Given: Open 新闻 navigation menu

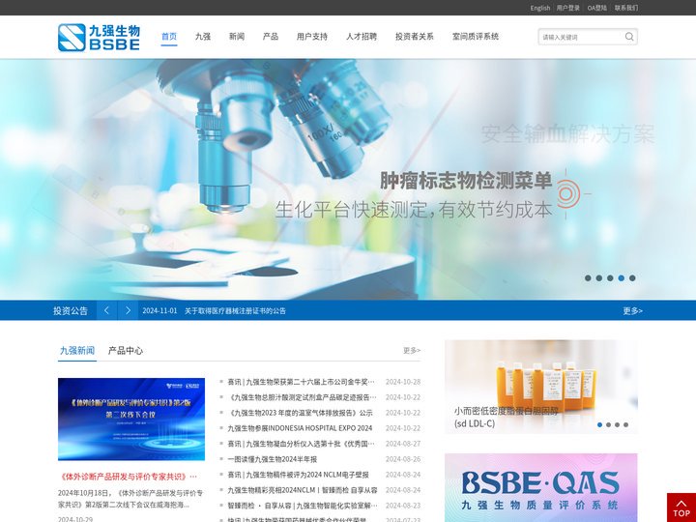Looking at the screenshot, I should [x=237, y=37].
